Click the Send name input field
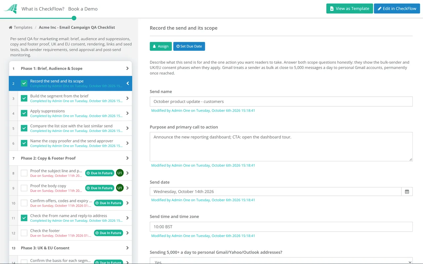Image resolution: width=423 pixels, height=264 pixels. [x=281, y=101]
